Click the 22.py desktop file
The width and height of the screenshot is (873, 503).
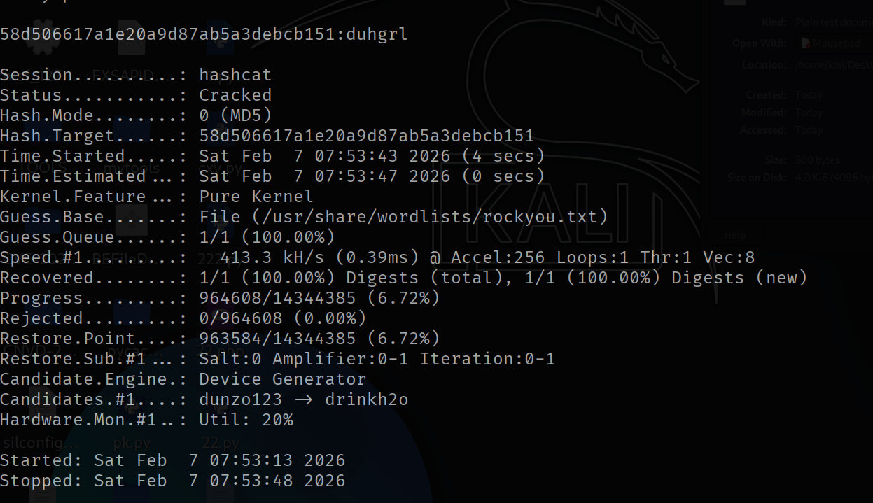coord(220,442)
